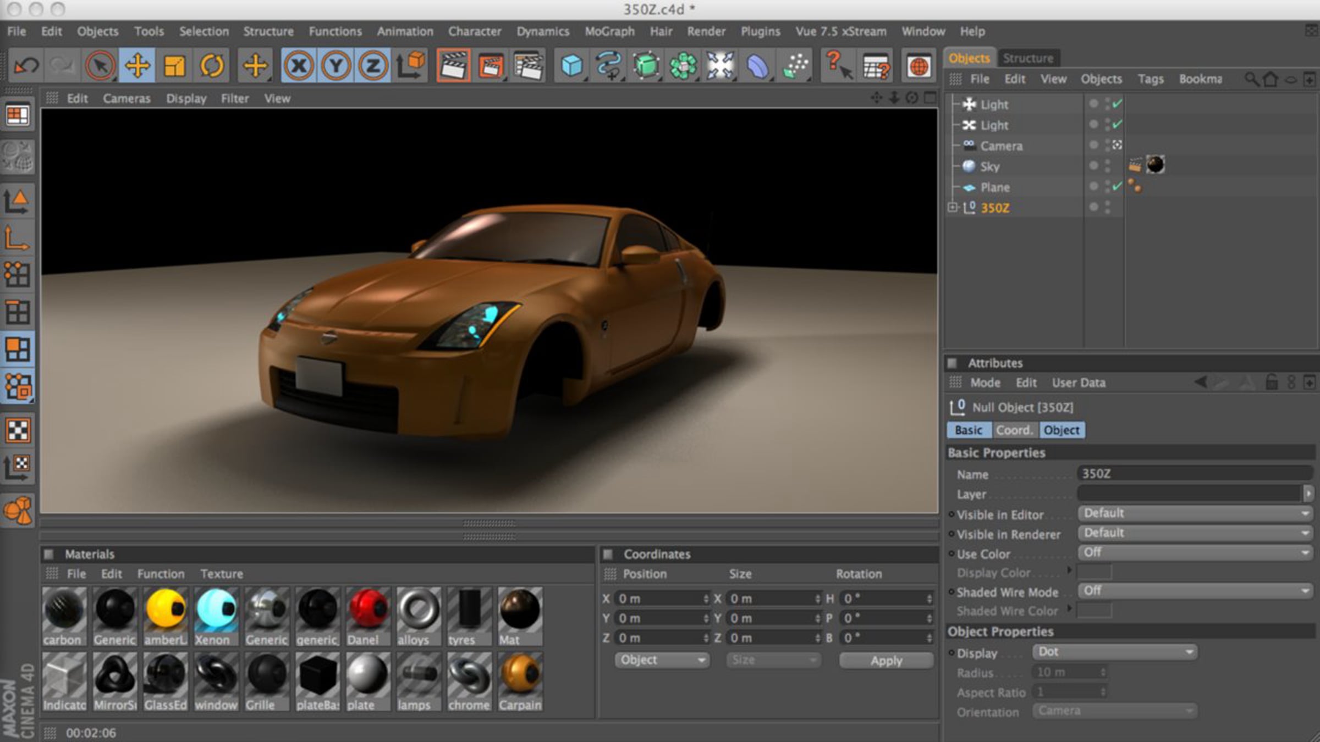Click Render Active View clapperboard icon

tap(453, 67)
